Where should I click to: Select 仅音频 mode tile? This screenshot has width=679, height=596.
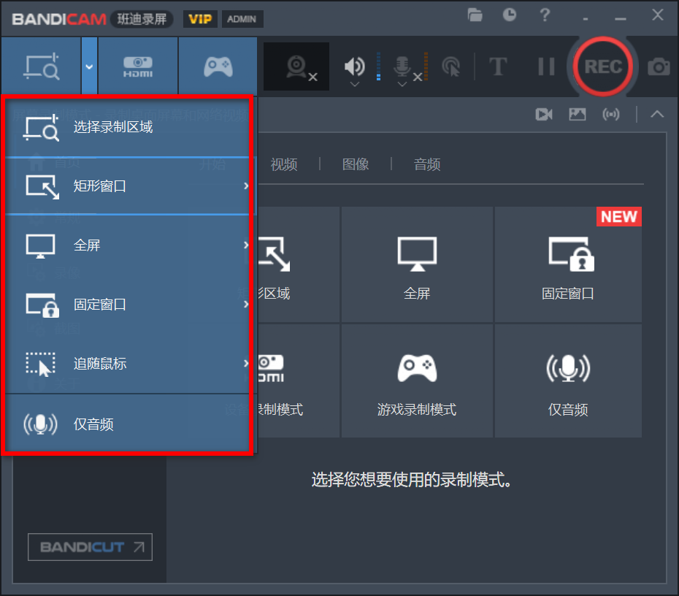point(568,381)
